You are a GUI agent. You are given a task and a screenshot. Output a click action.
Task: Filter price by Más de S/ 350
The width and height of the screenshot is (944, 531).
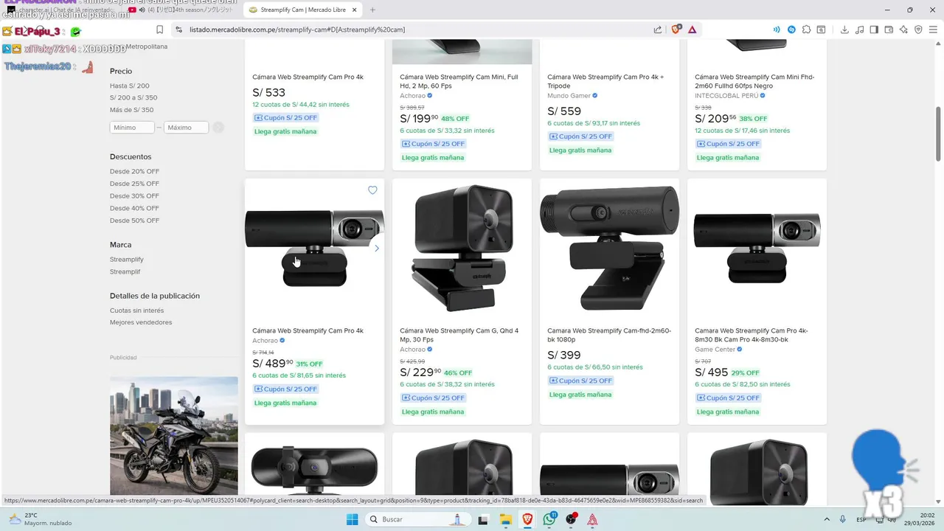tap(132, 110)
